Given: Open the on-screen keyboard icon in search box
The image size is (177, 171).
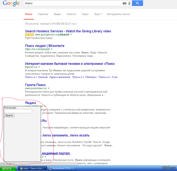Looking at the screenshot, I should pyautogui.click(x=124, y=3).
